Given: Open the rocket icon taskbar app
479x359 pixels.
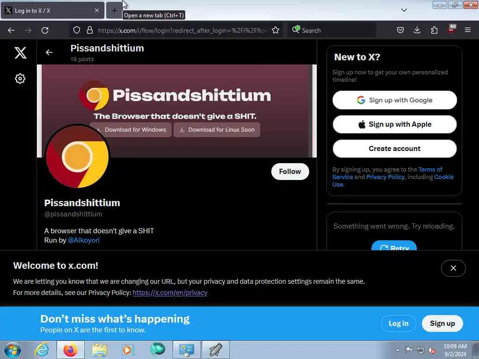Looking at the screenshot, I should (x=216, y=350).
